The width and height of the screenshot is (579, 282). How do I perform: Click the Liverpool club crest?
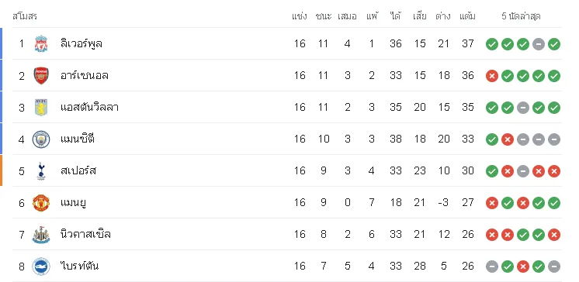tap(41, 44)
